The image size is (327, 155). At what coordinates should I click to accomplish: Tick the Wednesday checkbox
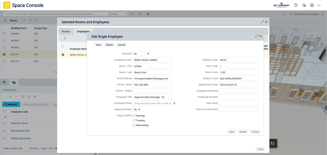tap(134, 125)
